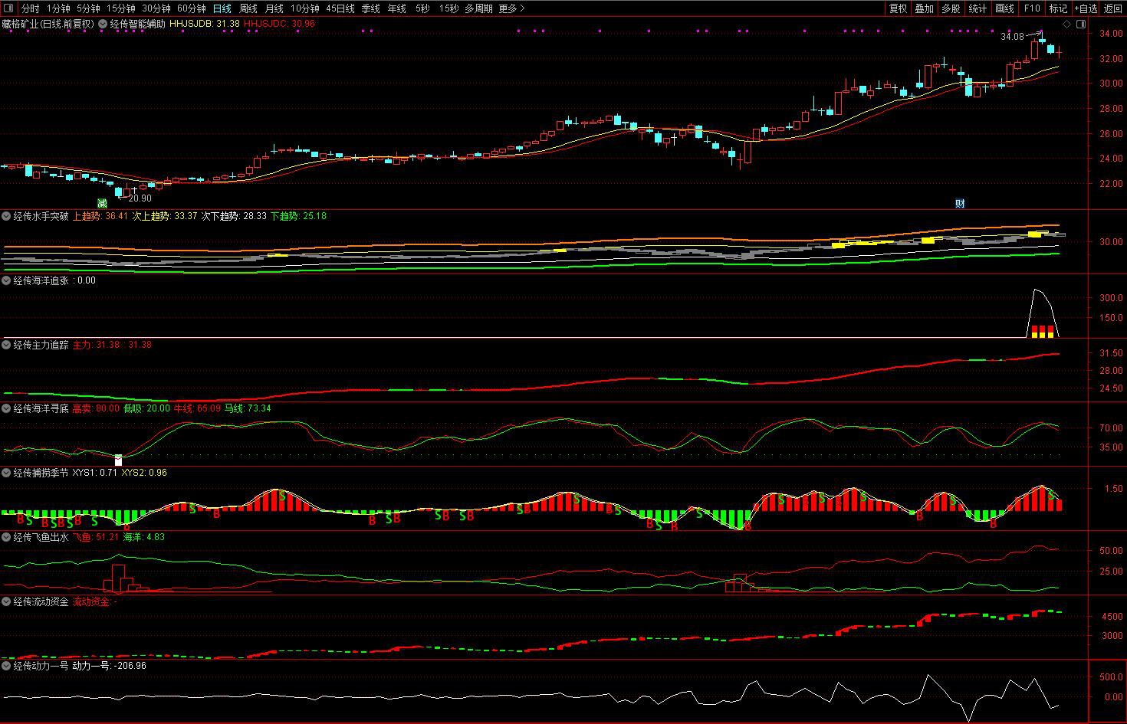Open the 画线 drawing tools
Viewport: 1127px width, 724px height.
[1004, 8]
